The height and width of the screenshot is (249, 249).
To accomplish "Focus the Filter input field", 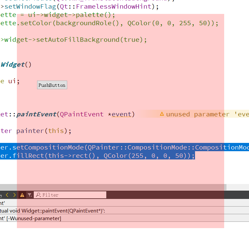I will [x=70, y=195].
